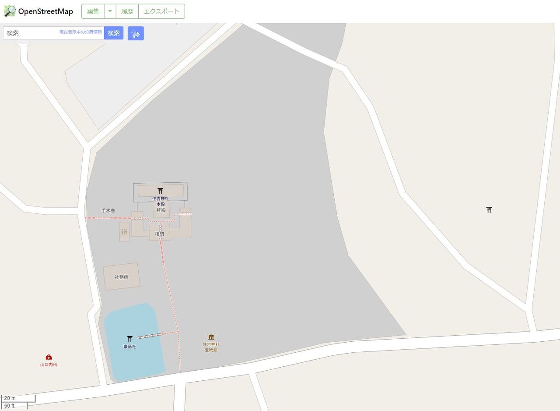
Task: Expand the dropdown arrow beside 編集
Action: [x=110, y=11]
